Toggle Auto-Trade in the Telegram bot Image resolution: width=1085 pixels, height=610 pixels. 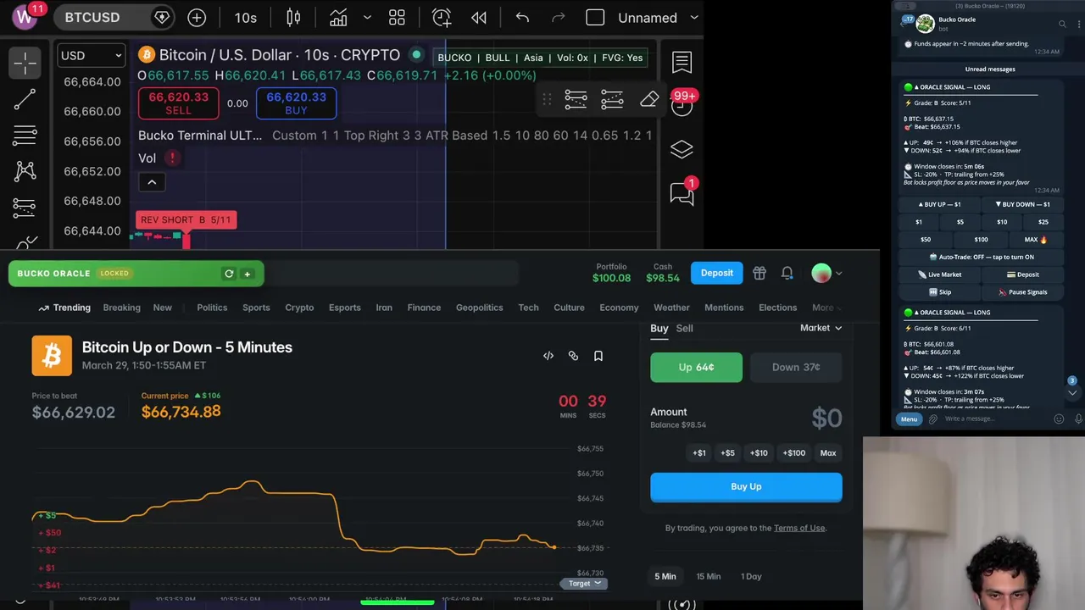[982, 257]
